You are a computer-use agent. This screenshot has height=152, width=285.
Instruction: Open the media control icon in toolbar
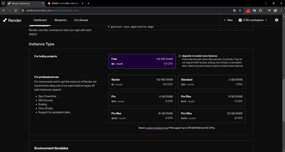269,11
